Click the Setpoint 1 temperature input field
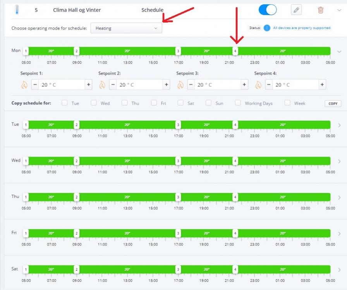The image size is (347, 290). click(62, 85)
